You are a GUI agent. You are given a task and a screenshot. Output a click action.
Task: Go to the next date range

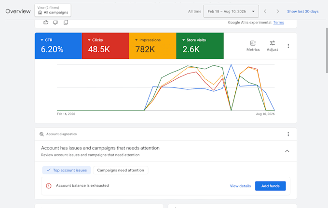[277, 11]
